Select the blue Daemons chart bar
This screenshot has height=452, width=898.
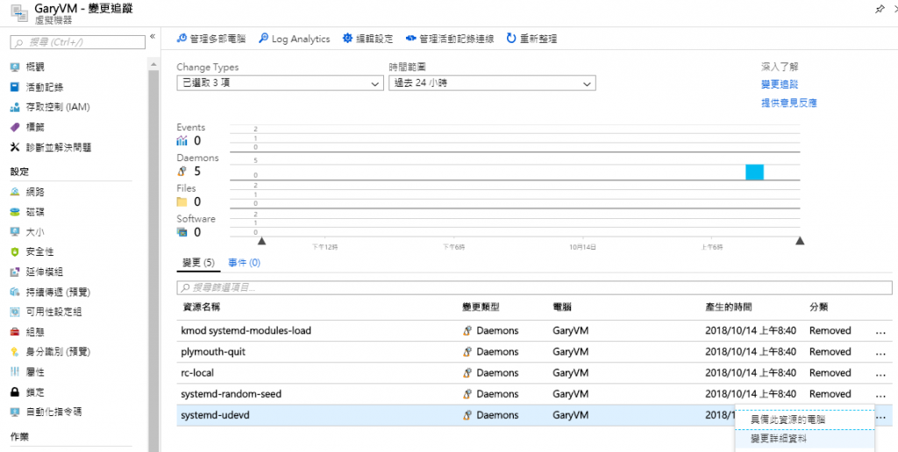pos(754,172)
